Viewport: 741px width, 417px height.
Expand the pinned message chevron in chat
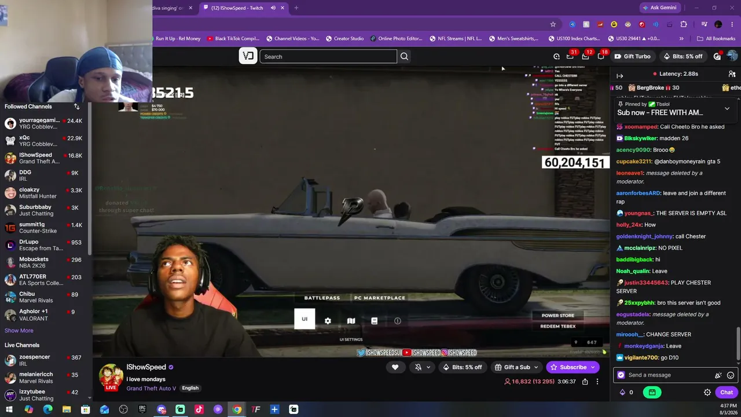coord(727,108)
